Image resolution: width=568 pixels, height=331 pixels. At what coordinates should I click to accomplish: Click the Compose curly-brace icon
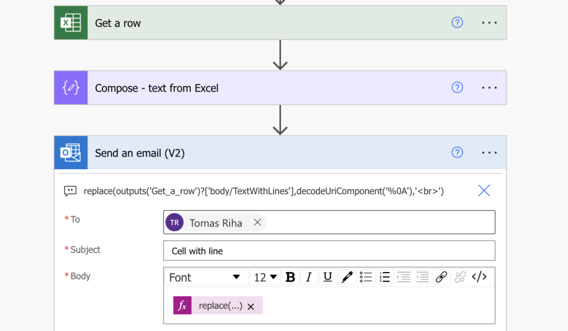pos(70,88)
